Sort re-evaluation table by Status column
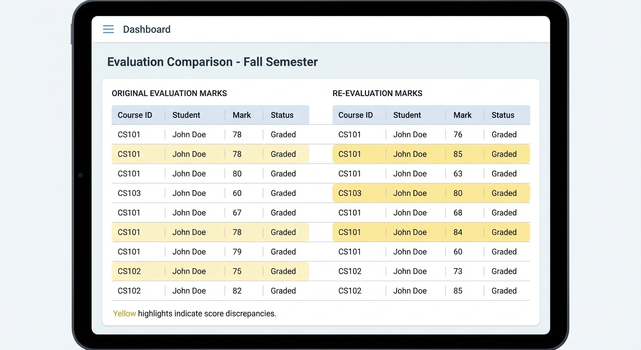This screenshot has width=641, height=350. point(503,115)
